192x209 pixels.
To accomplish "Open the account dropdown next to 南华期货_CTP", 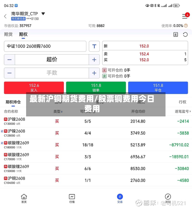I will 43,13.
